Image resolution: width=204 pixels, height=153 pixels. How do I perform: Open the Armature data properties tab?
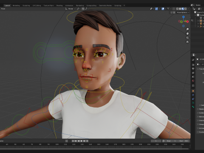(193, 103)
